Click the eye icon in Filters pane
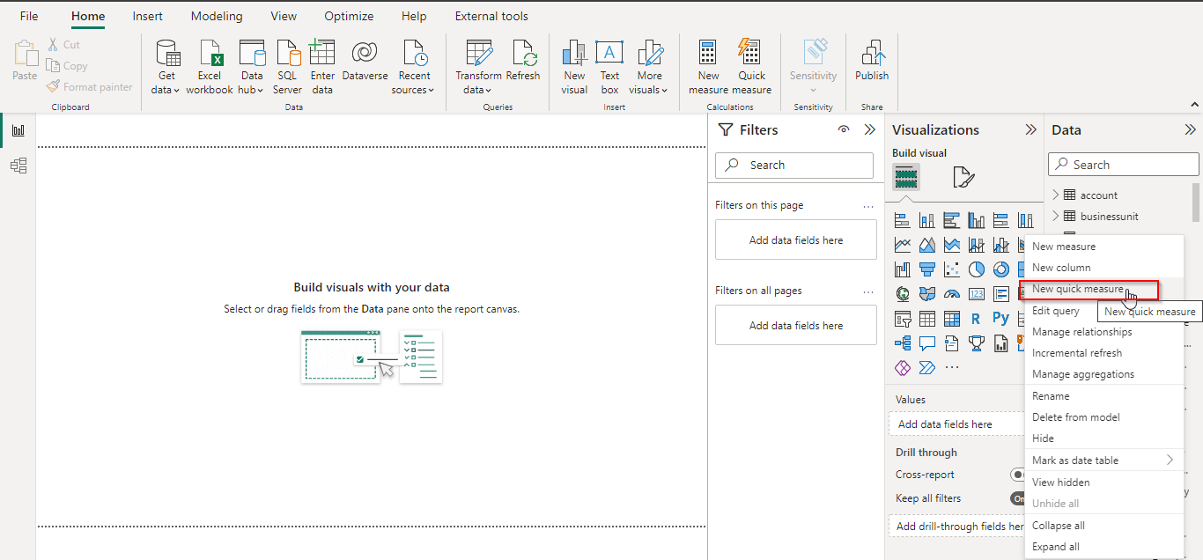 click(x=844, y=129)
